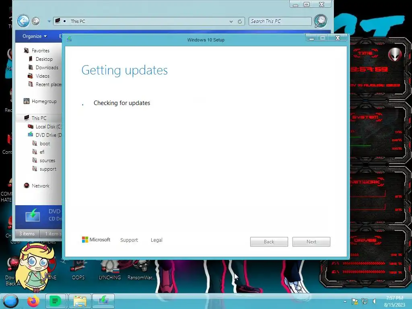Open the volume speaker tray icon

pyautogui.click(x=374, y=301)
